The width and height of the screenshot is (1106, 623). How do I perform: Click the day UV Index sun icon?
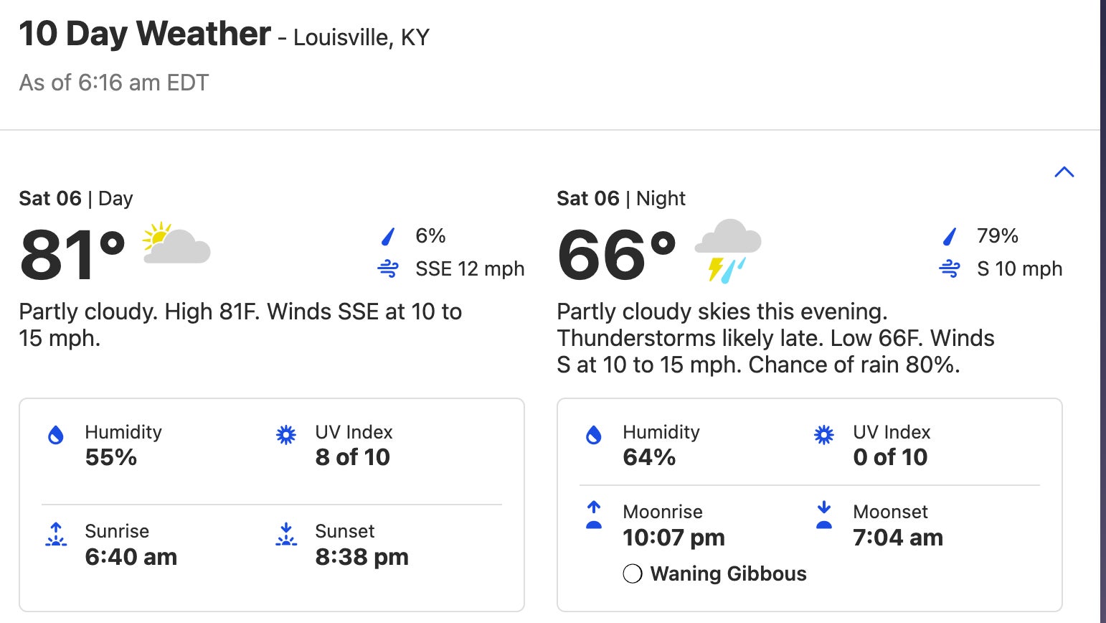pyautogui.click(x=285, y=435)
